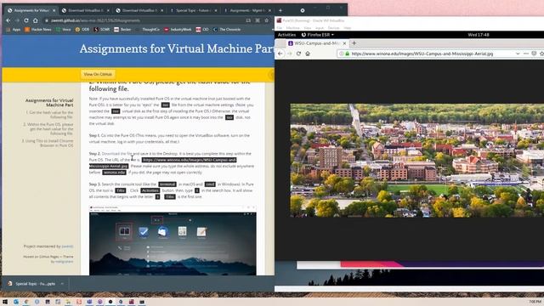
Task: Open the downloaded Special Topic pptx file
Action: point(32,284)
